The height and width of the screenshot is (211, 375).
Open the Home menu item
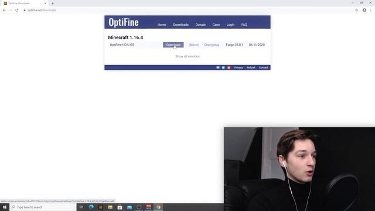(162, 25)
